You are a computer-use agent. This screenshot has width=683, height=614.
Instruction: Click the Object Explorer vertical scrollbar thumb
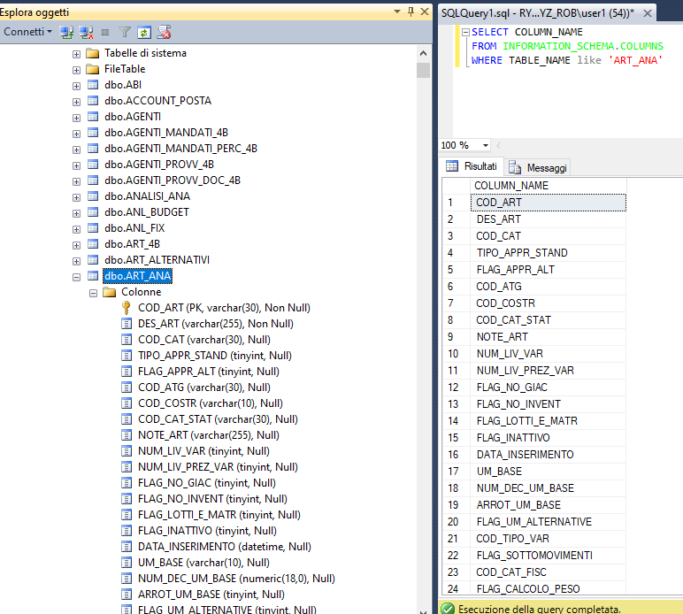(423, 70)
